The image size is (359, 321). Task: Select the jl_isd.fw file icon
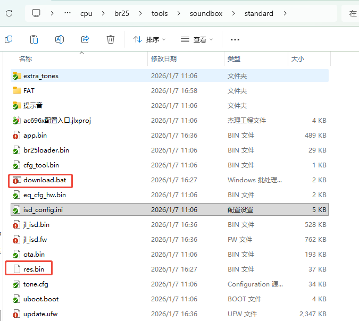point(16,239)
